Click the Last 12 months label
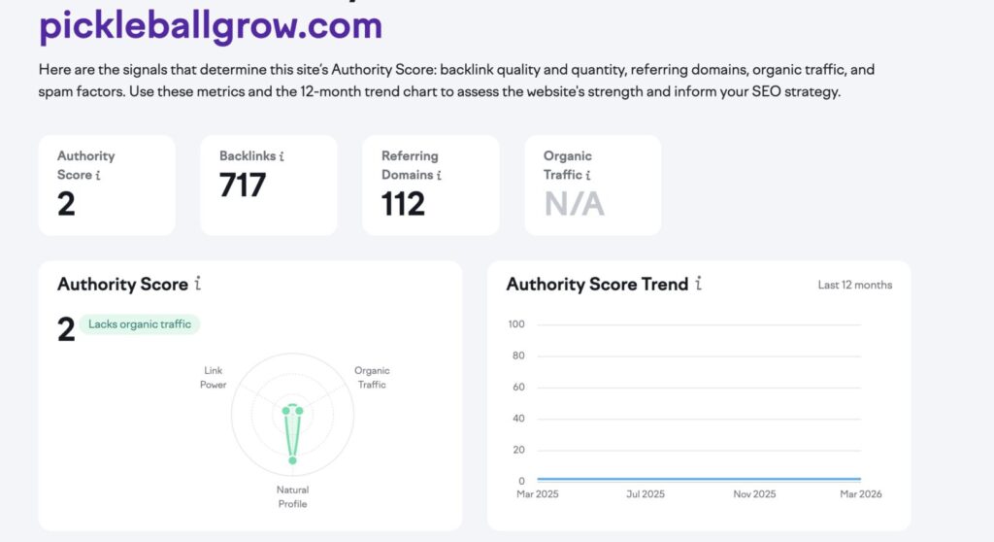 tap(854, 286)
